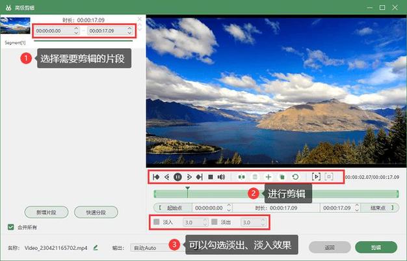The height and width of the screenshot is (261, 407).
Task: Adjust the fade-in 3.0 duration stepper
Action: [205, 222]
